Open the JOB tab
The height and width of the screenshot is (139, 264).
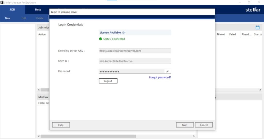click(x=12, y=10)
